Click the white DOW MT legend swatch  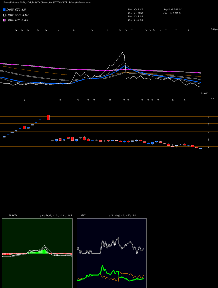pos(5,15)
